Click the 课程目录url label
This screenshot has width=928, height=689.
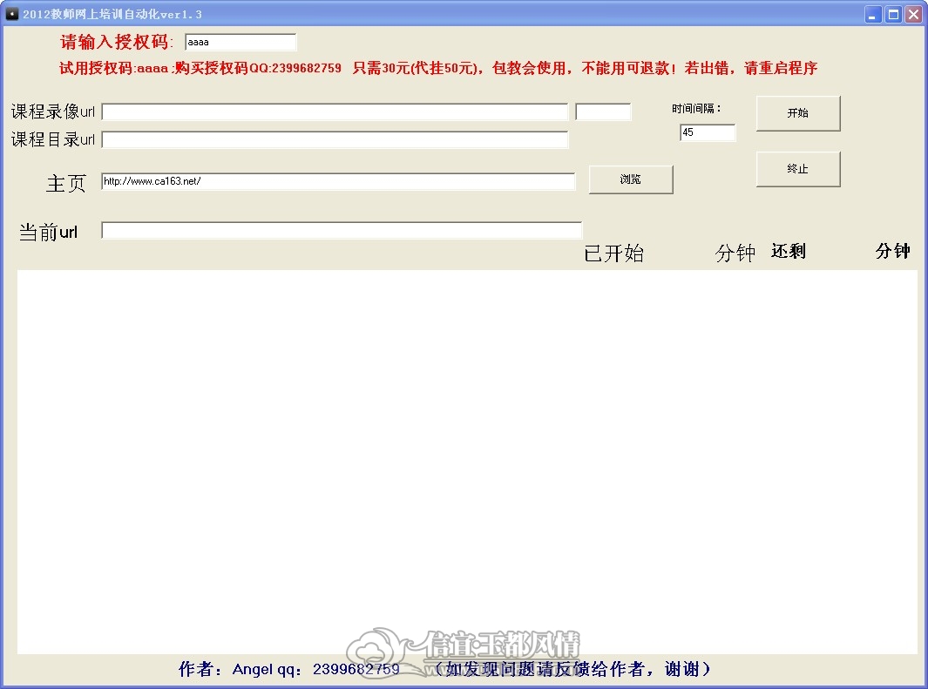coord(52,139)
